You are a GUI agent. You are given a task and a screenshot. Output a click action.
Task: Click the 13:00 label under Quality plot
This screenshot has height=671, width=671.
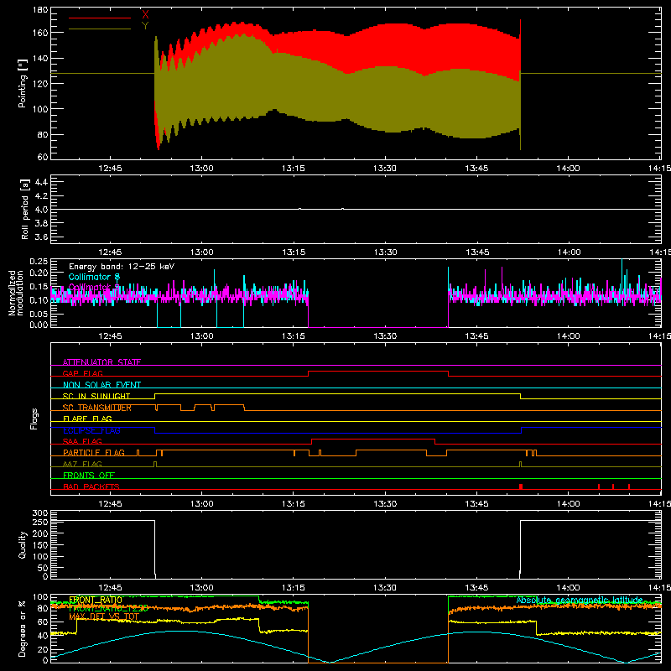tap(201, 588)
